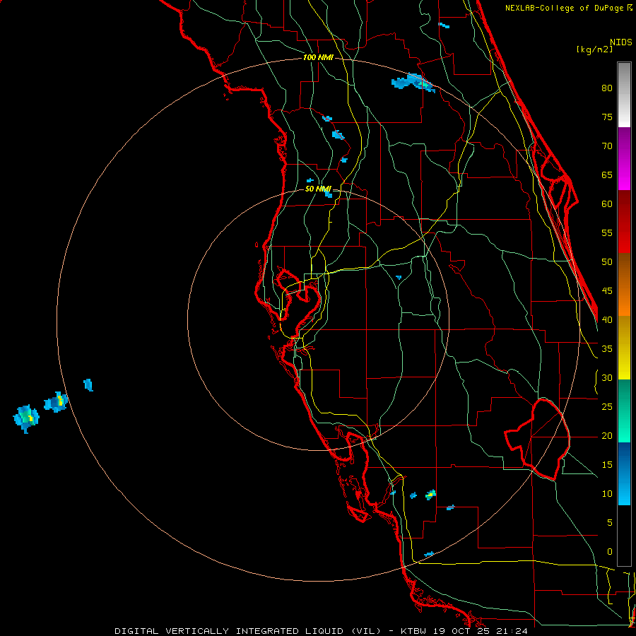The height and width of the screenshot is (636, 636).
Task: Click the 65 value on color scale
Action: [x=607, y=175]
